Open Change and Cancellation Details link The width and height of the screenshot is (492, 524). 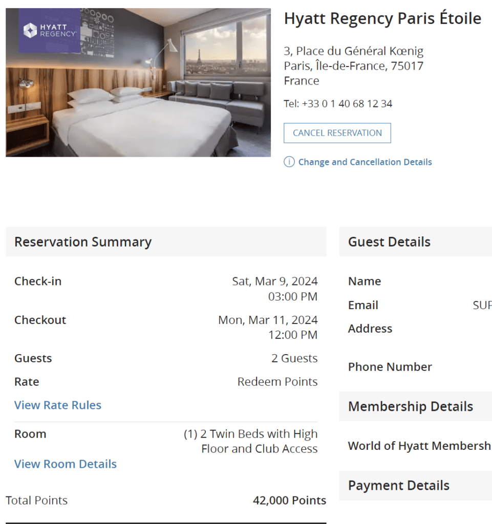click(x=365, y=162)
